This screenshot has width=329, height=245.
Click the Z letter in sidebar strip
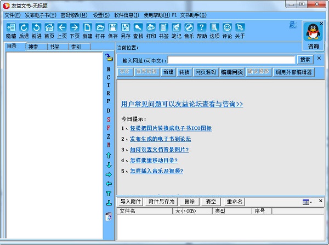(x=108, y=136)
